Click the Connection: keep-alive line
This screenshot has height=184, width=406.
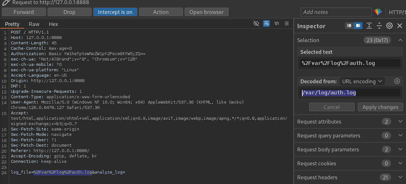tap(39, 162)
